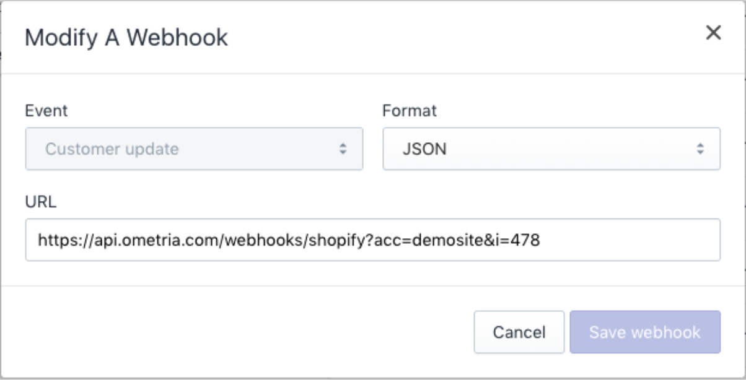Click the empty area right of the URL text

pos(629,240)
